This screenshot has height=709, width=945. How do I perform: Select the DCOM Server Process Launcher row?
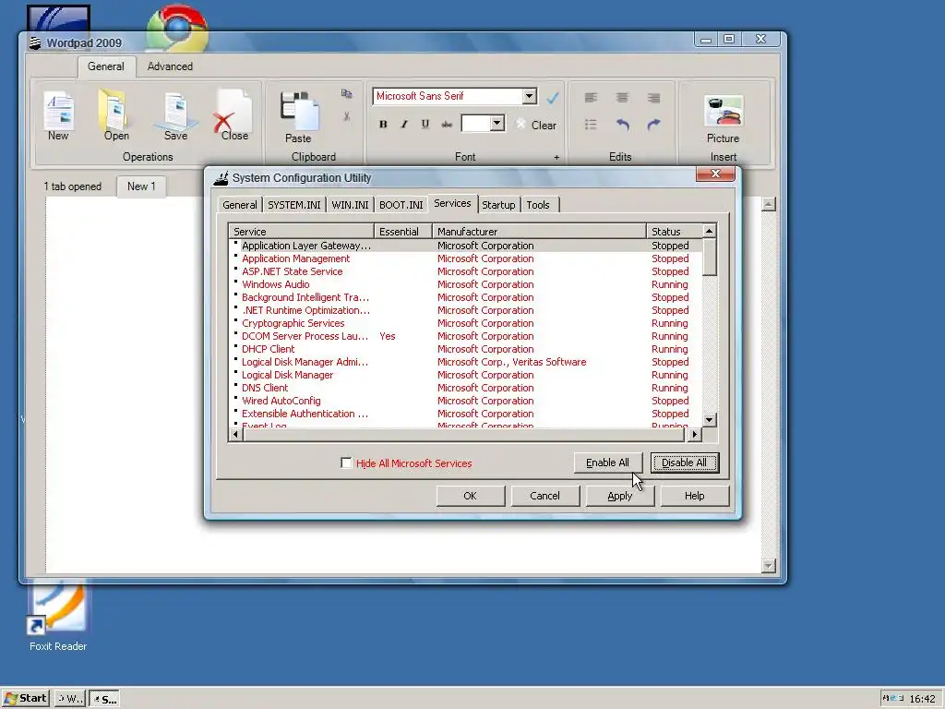tap(465, 336)
